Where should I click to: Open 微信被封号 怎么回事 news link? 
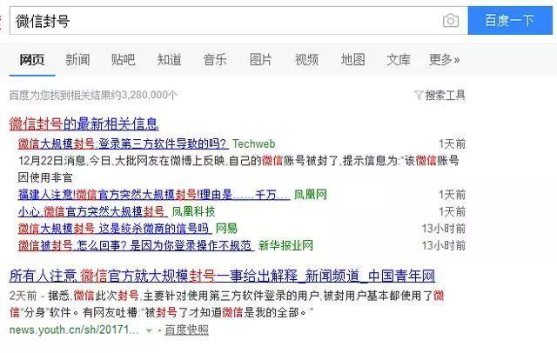pos(136,245)
